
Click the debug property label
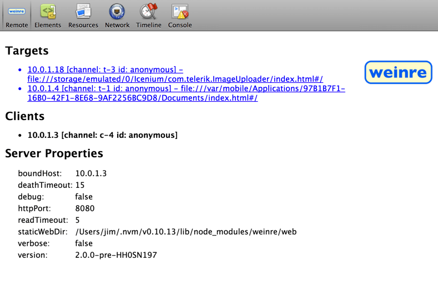click(31, 197)
